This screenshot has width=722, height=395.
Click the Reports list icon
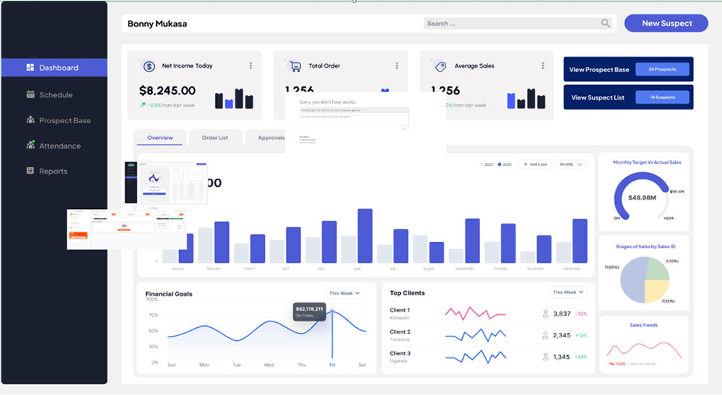[x=30, y=171]
